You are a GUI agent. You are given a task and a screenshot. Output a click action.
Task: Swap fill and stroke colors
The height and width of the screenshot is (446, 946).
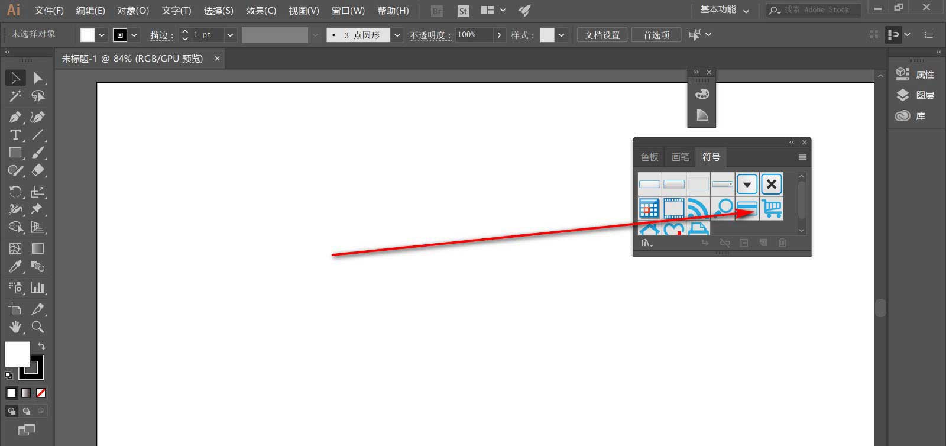(41, 346)
